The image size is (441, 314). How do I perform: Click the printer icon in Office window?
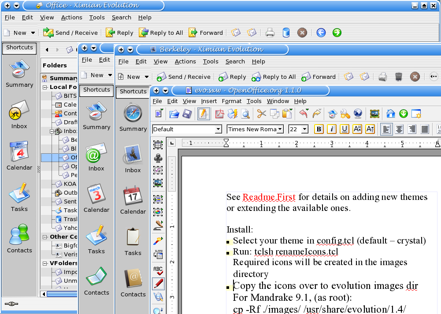[x=270, y=33]
